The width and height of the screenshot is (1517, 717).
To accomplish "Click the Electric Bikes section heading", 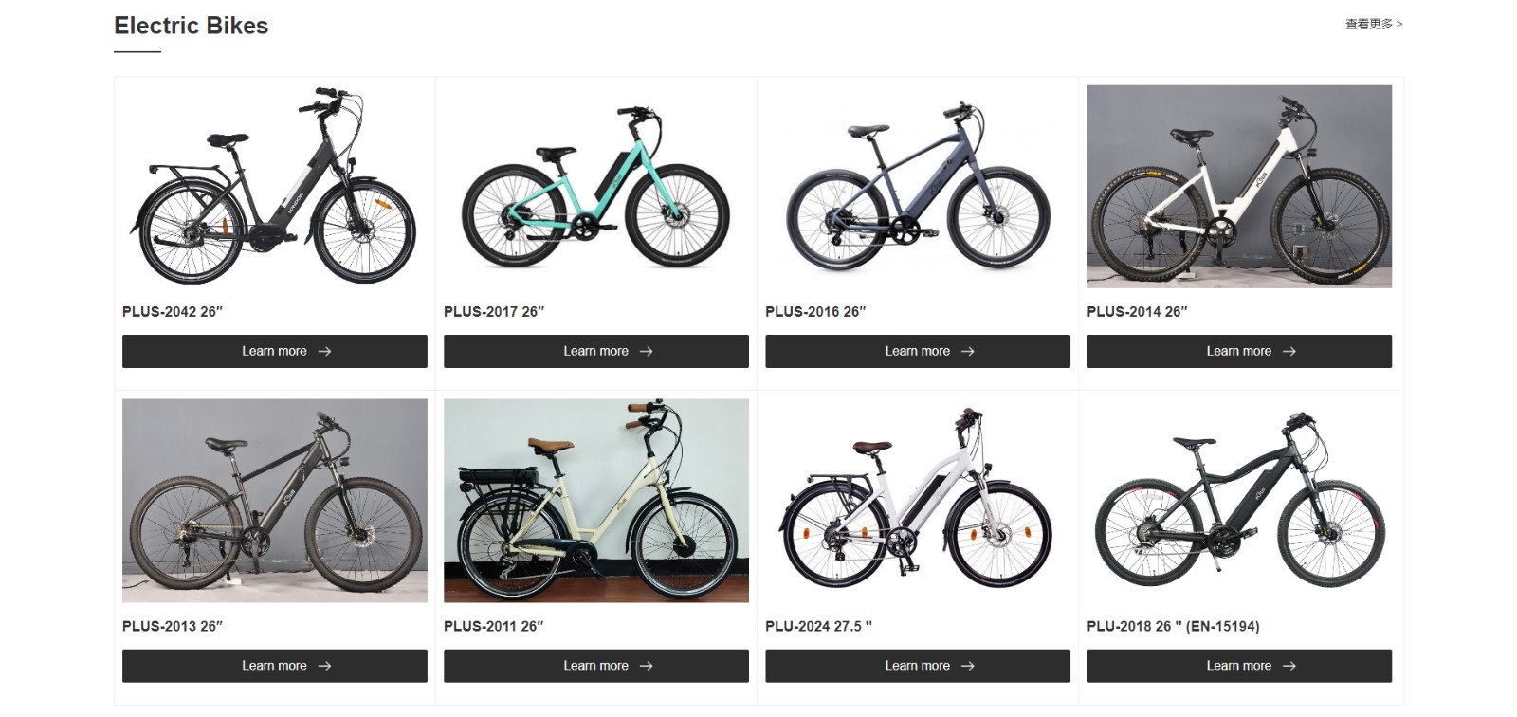I will click(x=192, y=26).
